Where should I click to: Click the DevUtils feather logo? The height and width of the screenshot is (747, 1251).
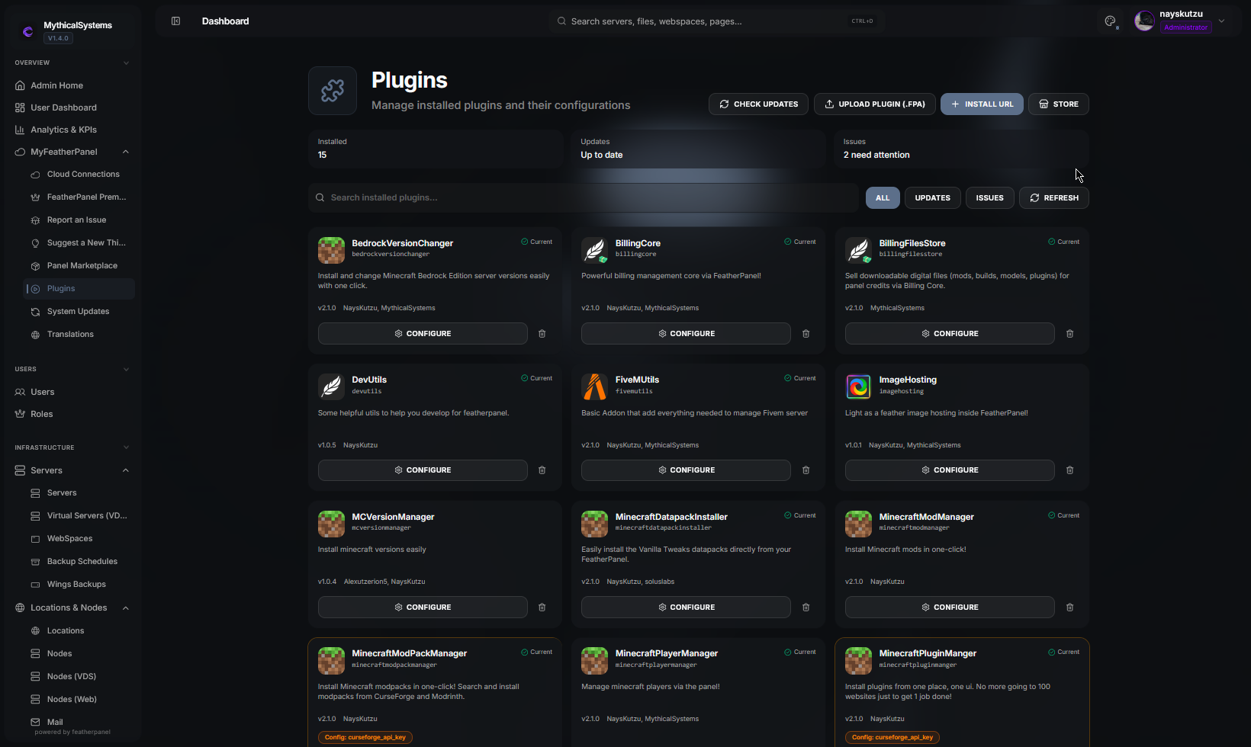[331, 386]
